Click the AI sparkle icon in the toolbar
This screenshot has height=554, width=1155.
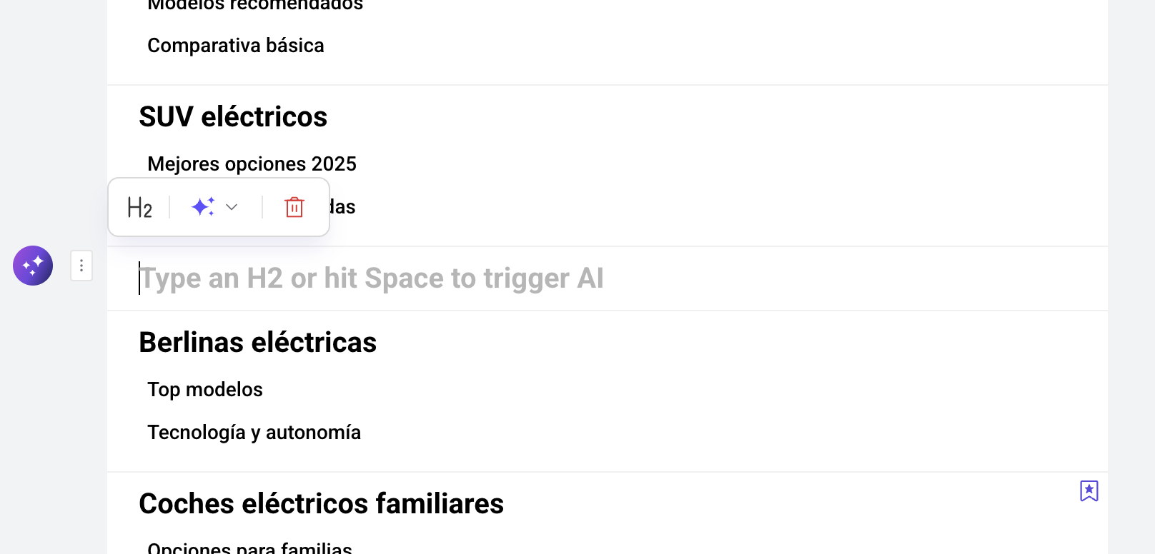tap(203, 207)
